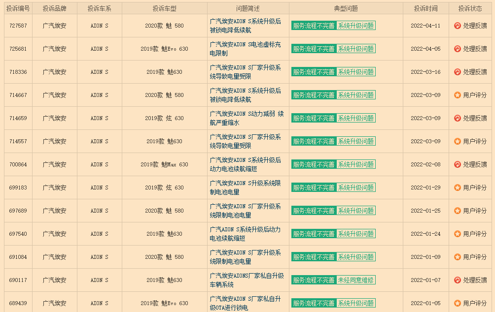Click the status icon in row 727587
Screen dimensions: 495x312
click(457, 26)
